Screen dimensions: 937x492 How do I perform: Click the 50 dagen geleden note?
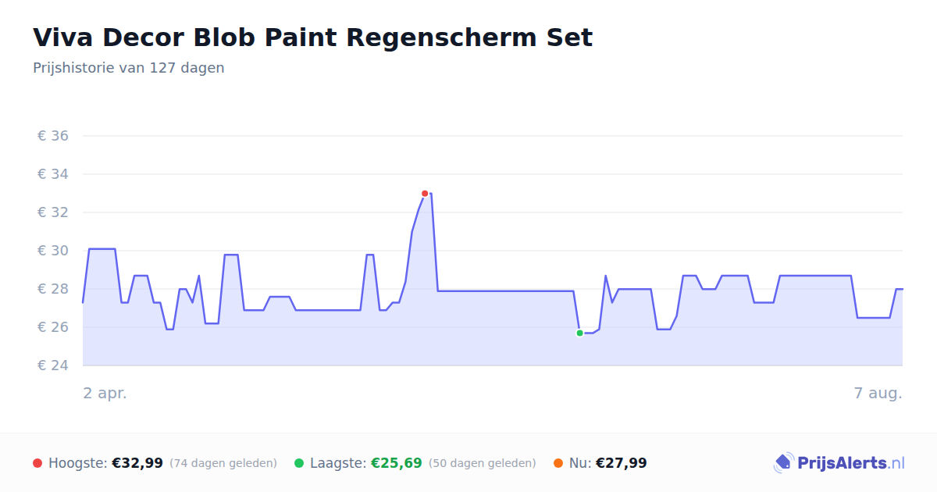483,463
